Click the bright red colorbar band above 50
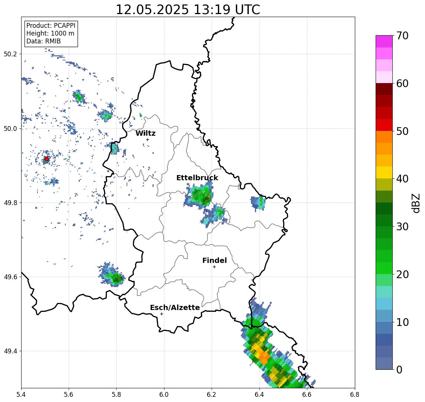Screen dimensions: 425x402 tap(384, 125)
